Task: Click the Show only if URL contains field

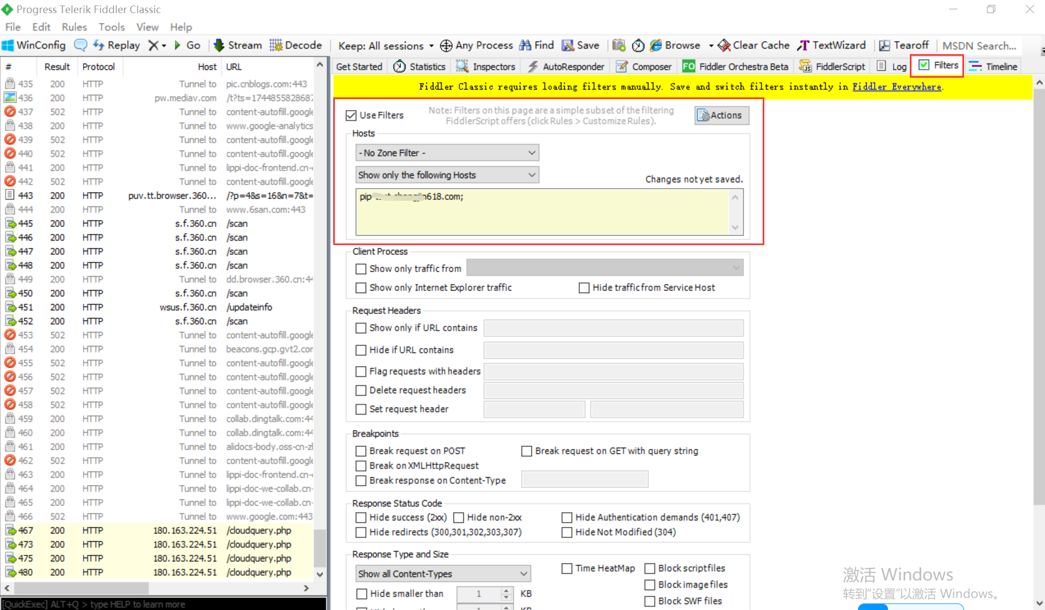Action: 613,328
